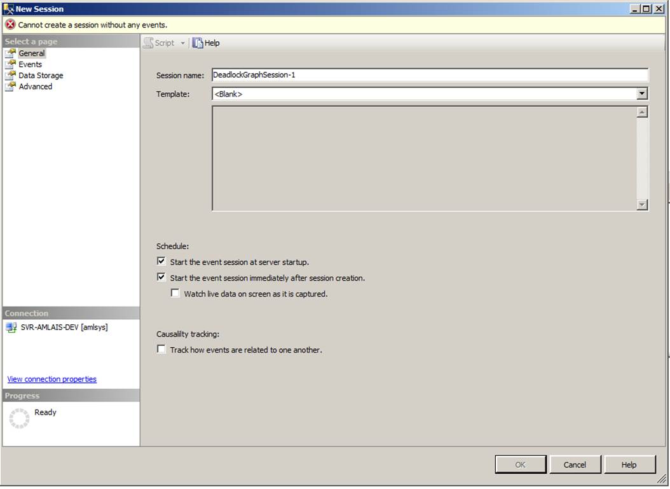Image resolution: width=670 pixels, height=489 pixels.
Task: Click description box scroll down arrow
Action: click(642, 205)
